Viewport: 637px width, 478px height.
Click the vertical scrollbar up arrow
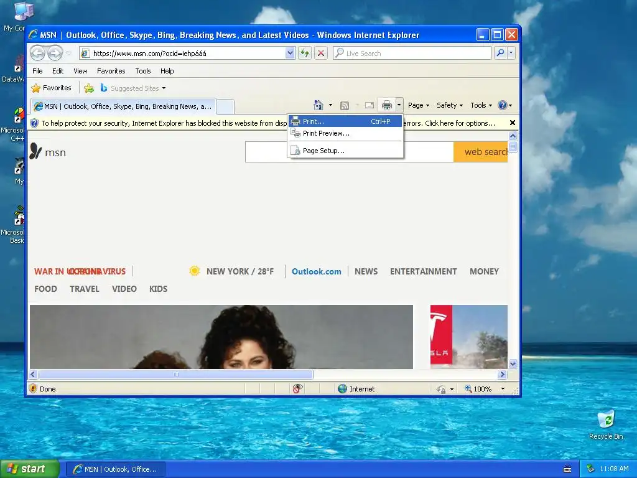[513, 136]
